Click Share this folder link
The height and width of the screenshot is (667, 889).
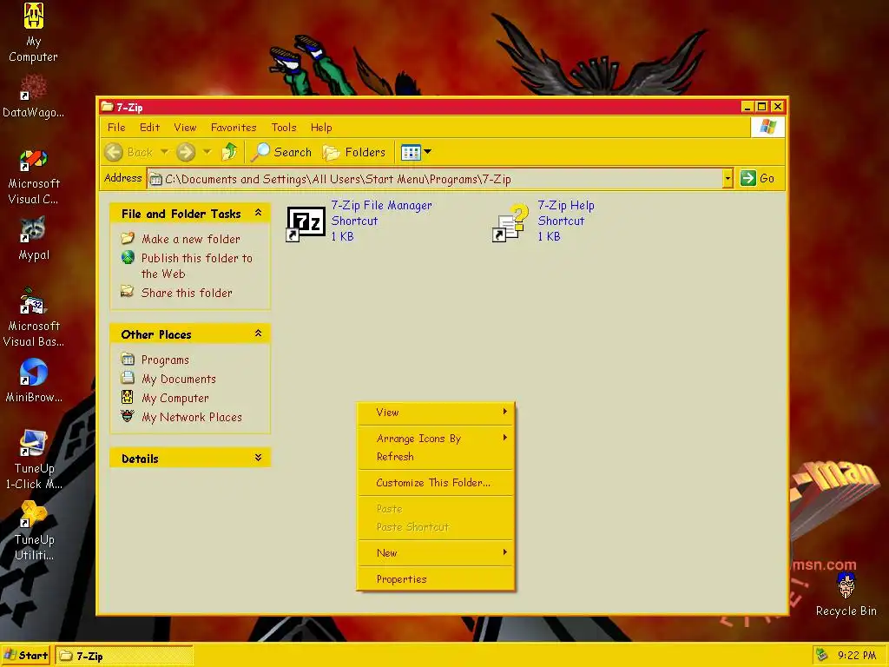pyautogui.click(x=187, y=294)
